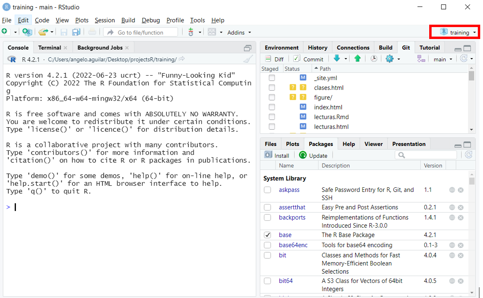Open the bit package link

[283, 255]
